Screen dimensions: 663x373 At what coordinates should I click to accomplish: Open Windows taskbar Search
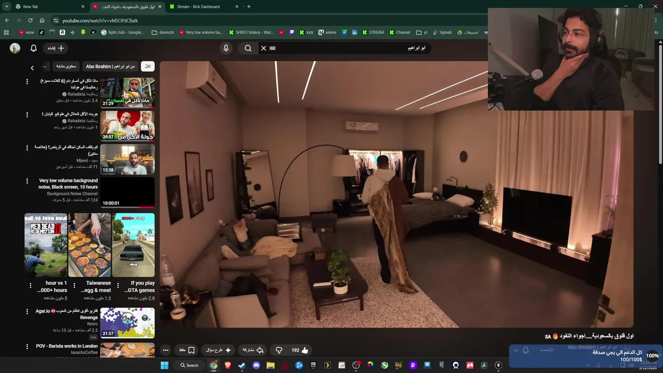(189, 365)
